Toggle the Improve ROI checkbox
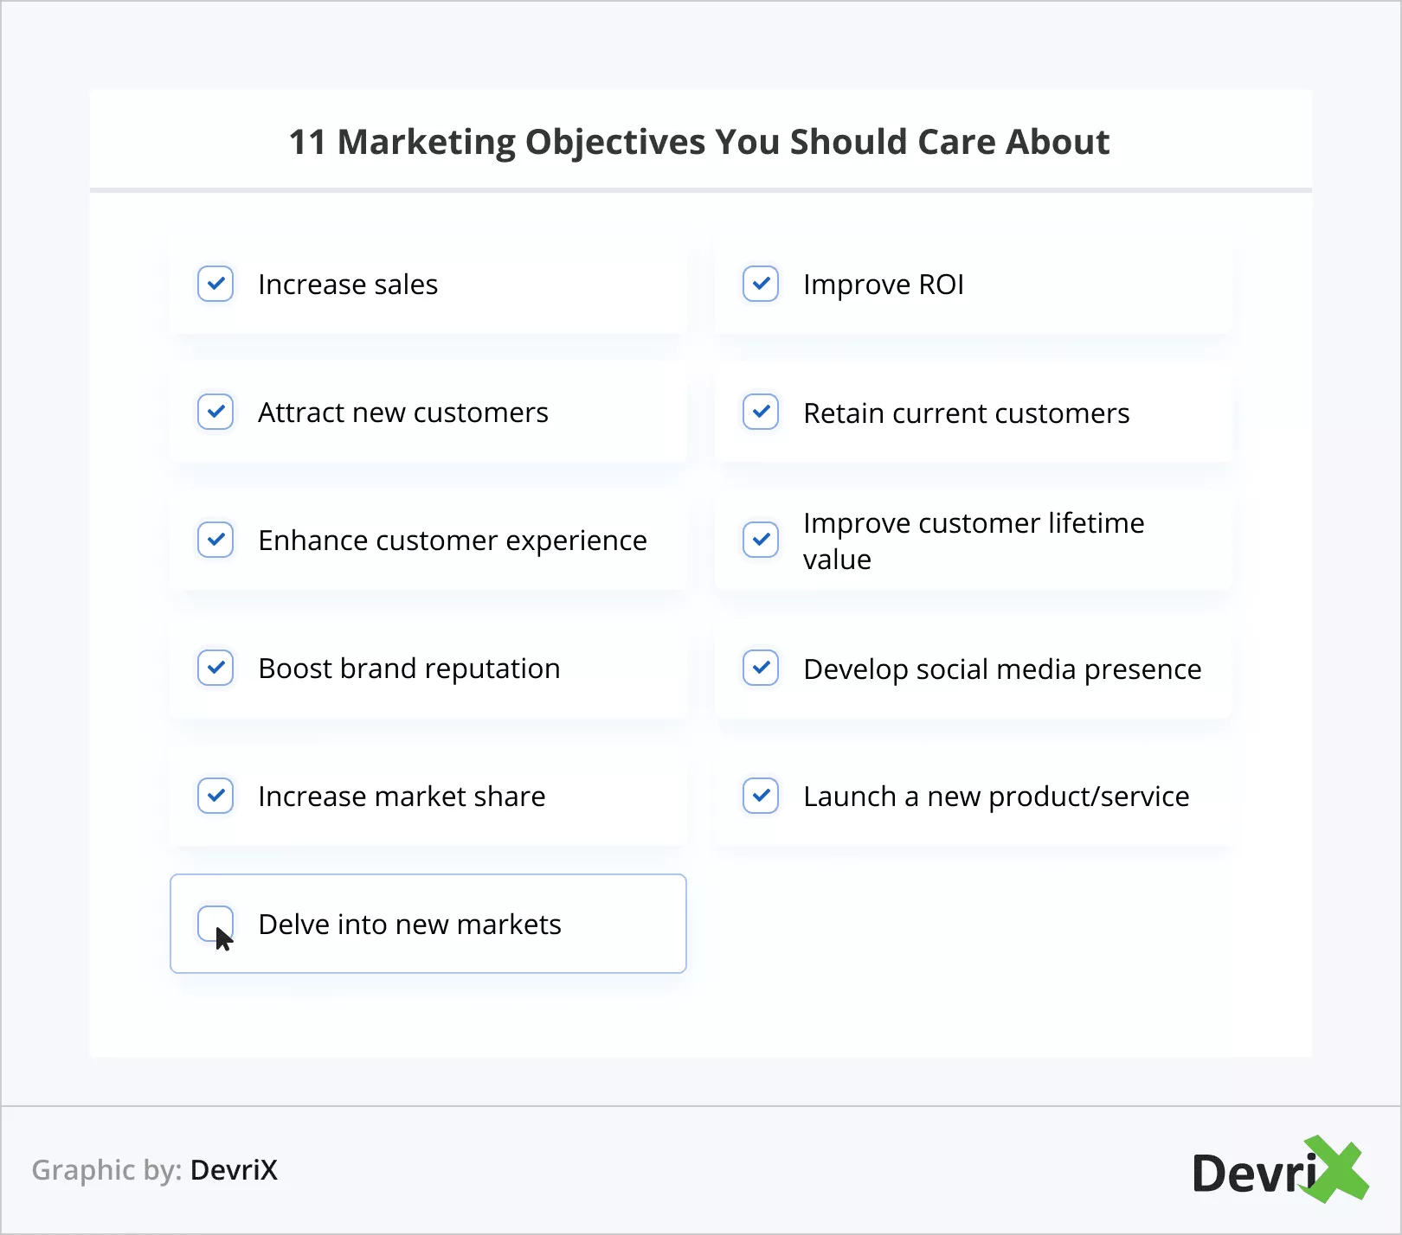 761,284
